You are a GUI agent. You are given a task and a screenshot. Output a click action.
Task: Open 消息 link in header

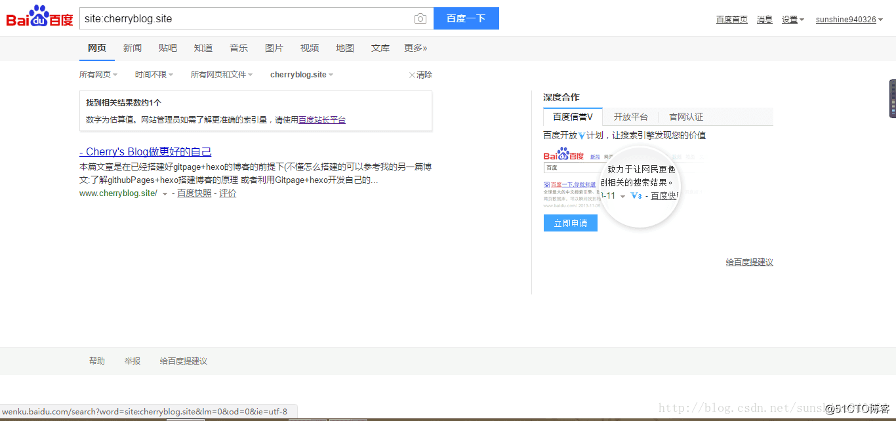pos(765,20)
